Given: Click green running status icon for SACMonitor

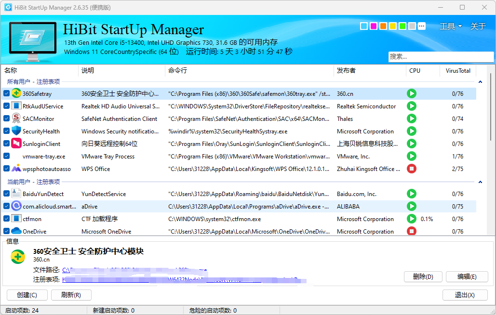Looking at the screenshot, I should [412, 118].
